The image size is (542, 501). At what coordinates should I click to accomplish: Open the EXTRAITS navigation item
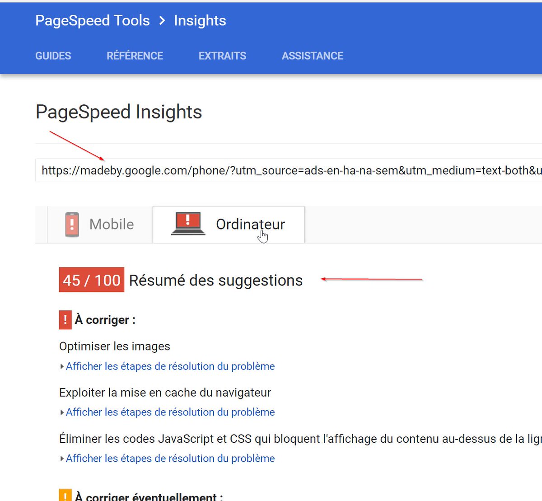coord(223,56)
